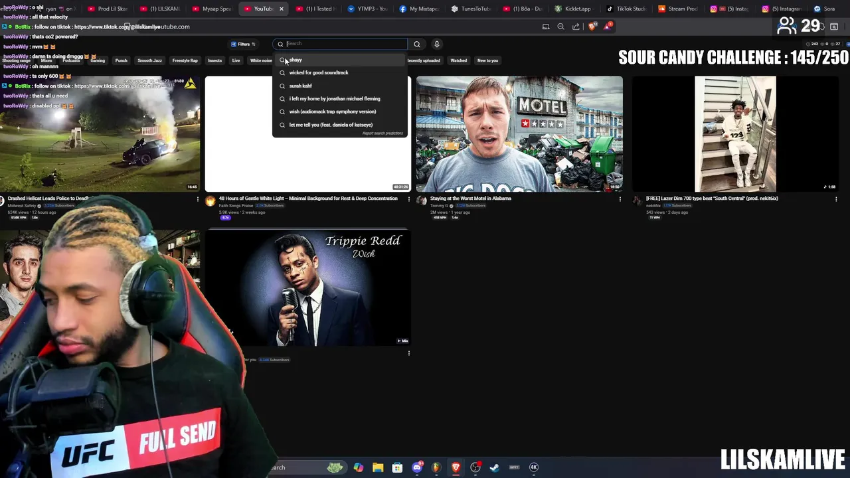Click the Brave Shields lion icon

coord(592,27)
